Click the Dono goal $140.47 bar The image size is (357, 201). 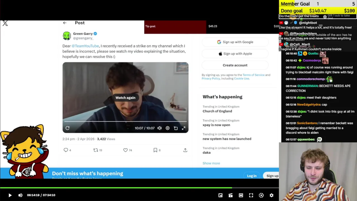tap(318, 11)
